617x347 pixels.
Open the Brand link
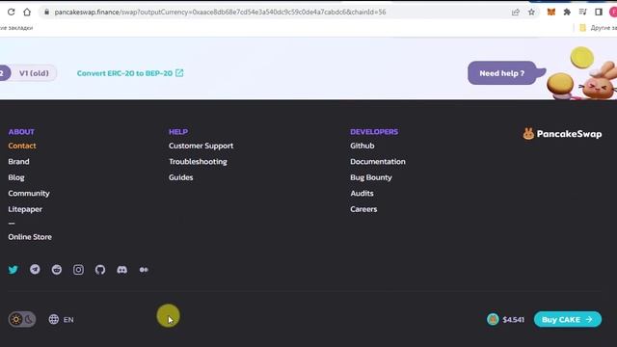pos(18,161)
